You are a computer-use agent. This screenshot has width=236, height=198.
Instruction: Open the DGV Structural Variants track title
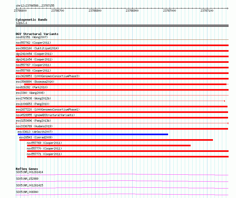click(37, 34)
